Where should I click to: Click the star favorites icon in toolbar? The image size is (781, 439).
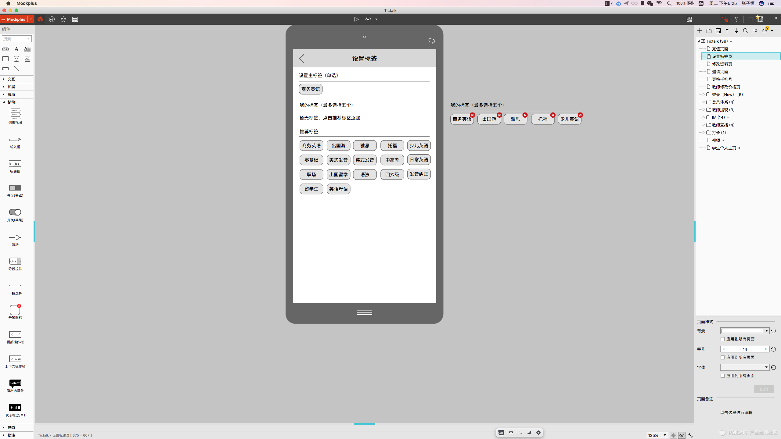(63, 19)
